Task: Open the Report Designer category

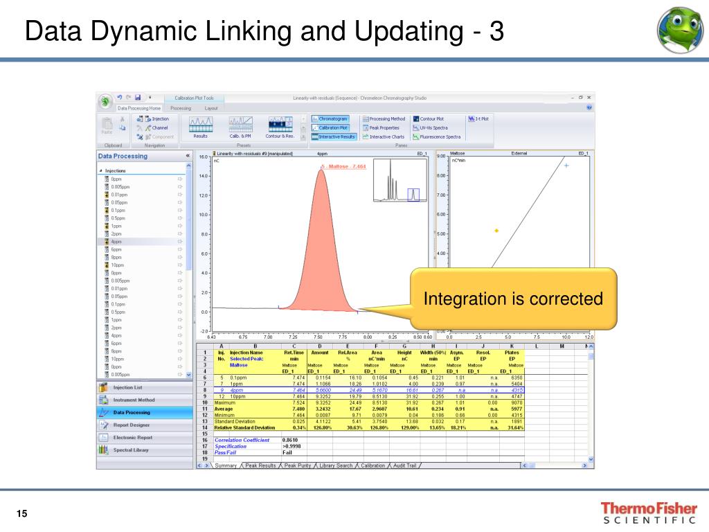Action: [x=145, y=425]
